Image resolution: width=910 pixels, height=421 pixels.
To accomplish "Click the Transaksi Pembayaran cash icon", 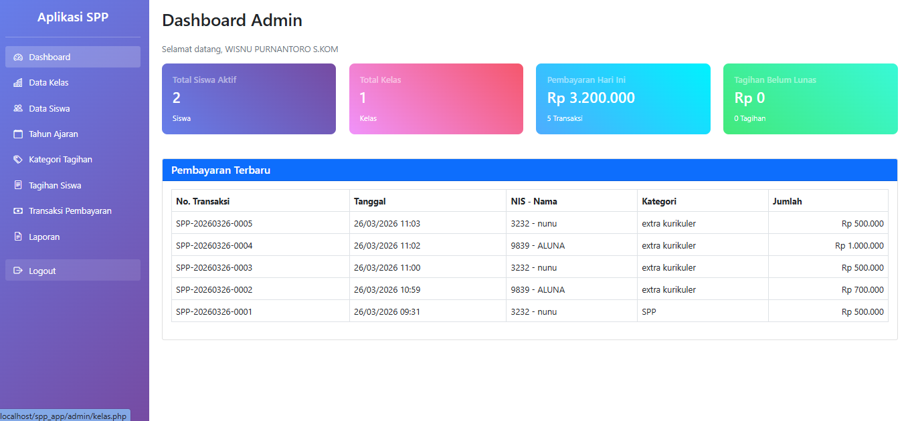I will point(18,211).
